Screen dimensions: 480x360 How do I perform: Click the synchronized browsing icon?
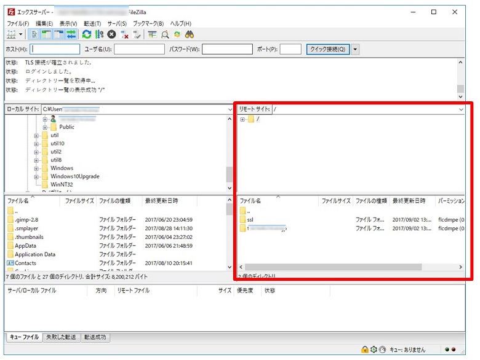coord(177,35)
